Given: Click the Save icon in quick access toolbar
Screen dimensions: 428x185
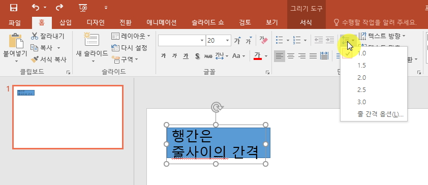Looking at the screenshot, I should click(14, 8).
